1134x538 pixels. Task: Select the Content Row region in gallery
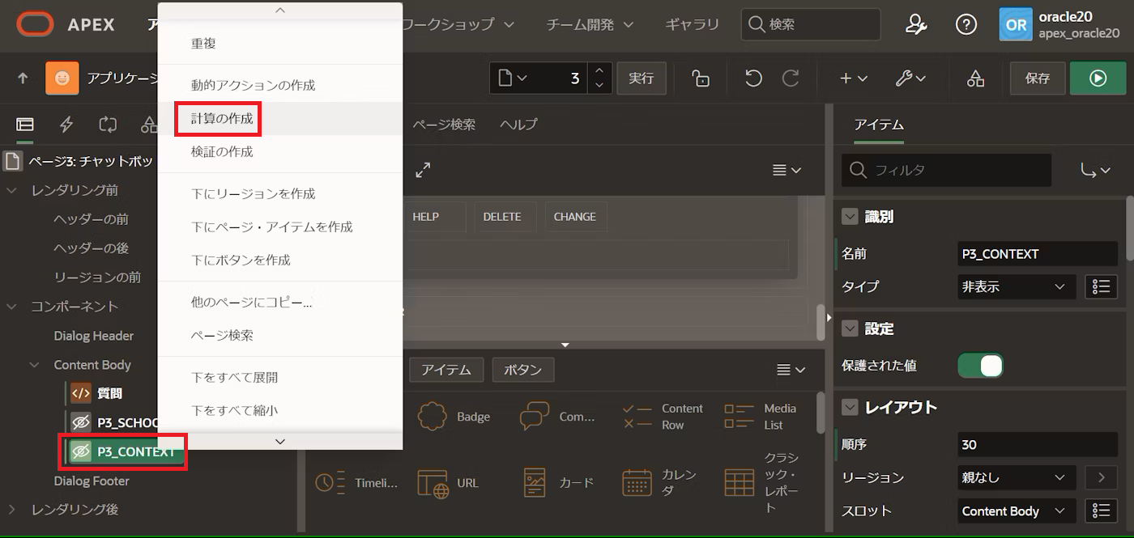tap(663, 417)
